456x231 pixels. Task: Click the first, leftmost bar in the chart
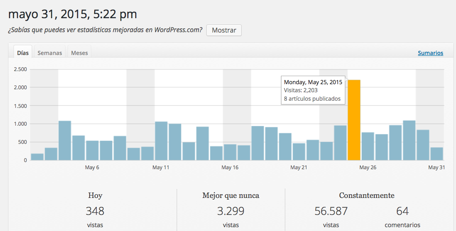click(37, 157)
